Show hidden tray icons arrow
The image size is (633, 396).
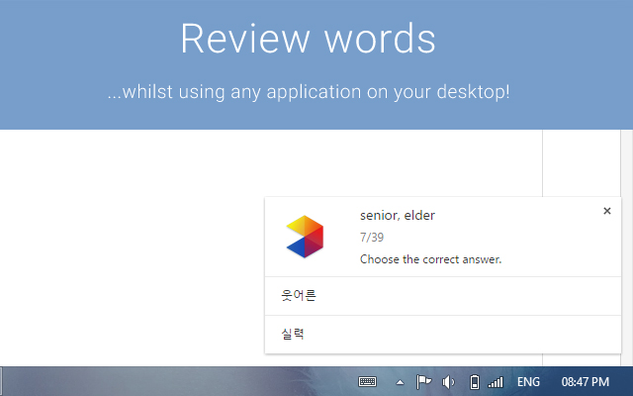pos(400,382)
